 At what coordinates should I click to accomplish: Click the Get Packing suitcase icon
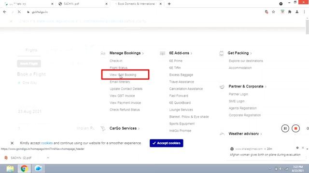click(x=222, y=53)
